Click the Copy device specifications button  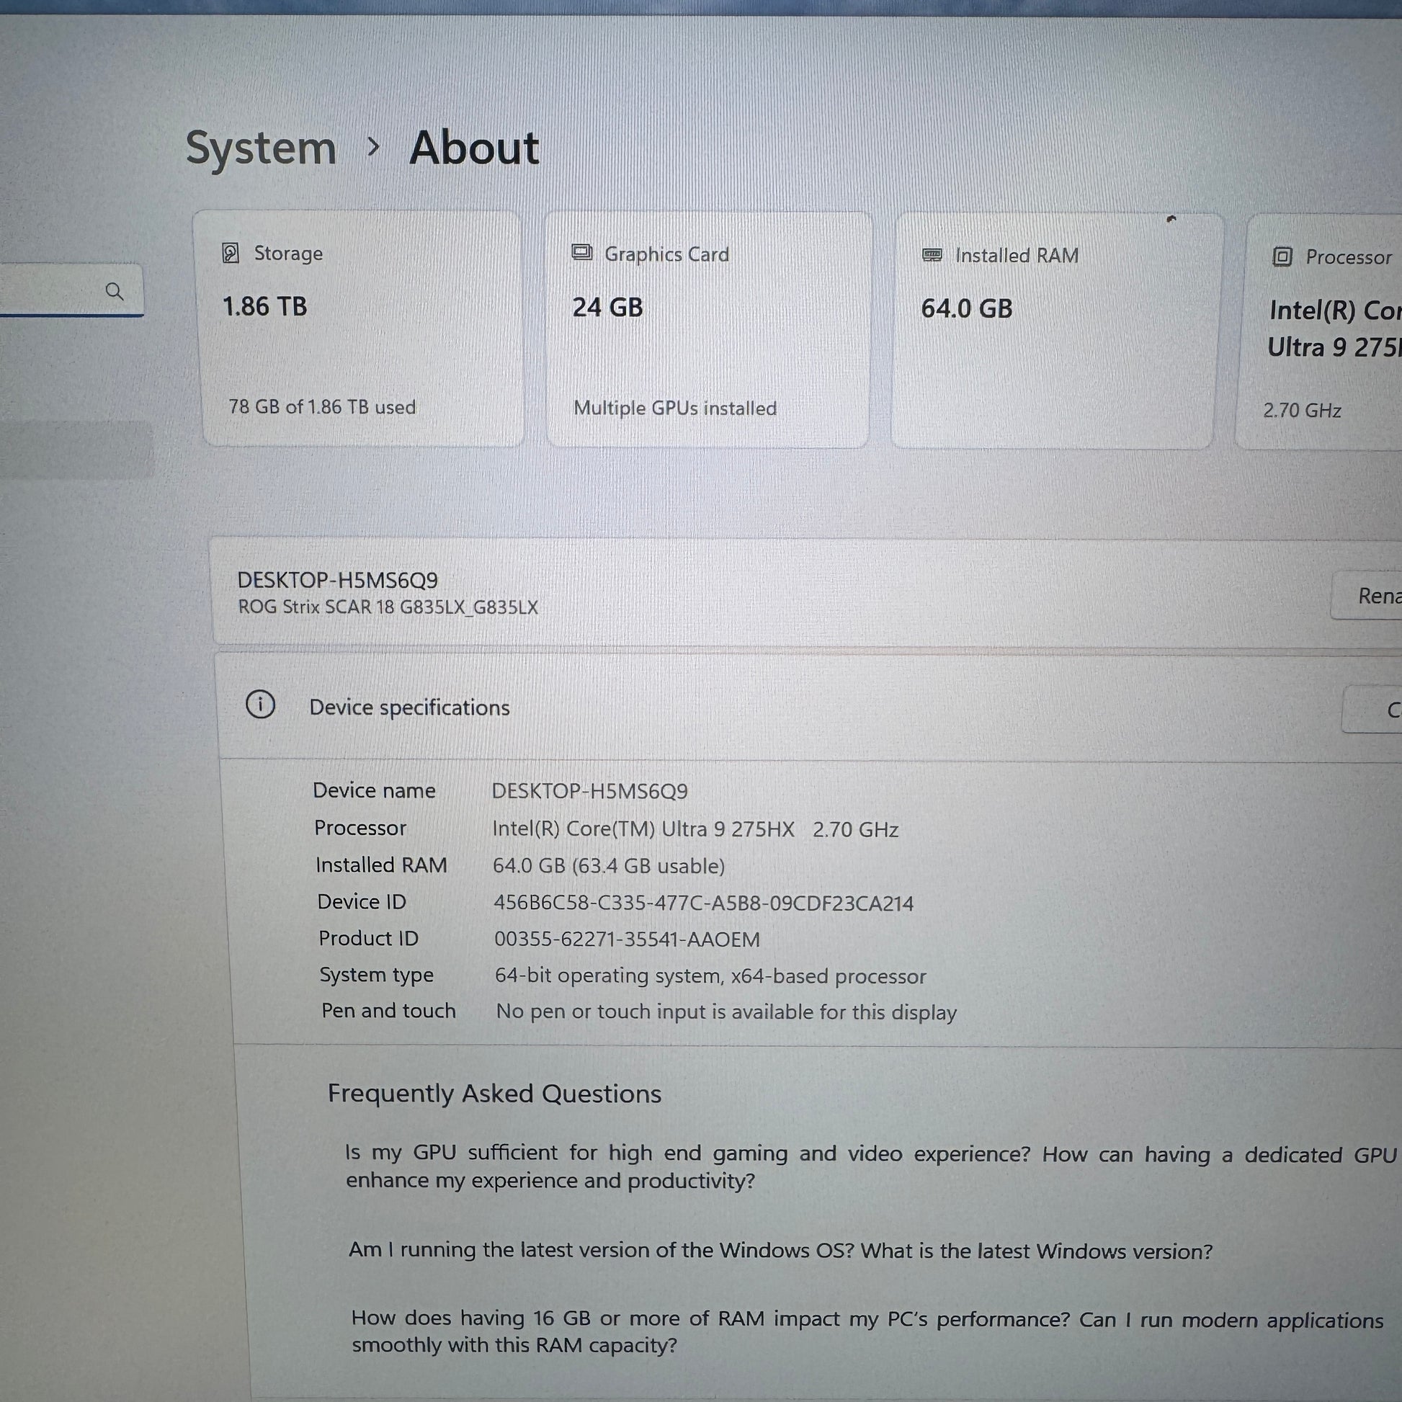coord(1379,710)
